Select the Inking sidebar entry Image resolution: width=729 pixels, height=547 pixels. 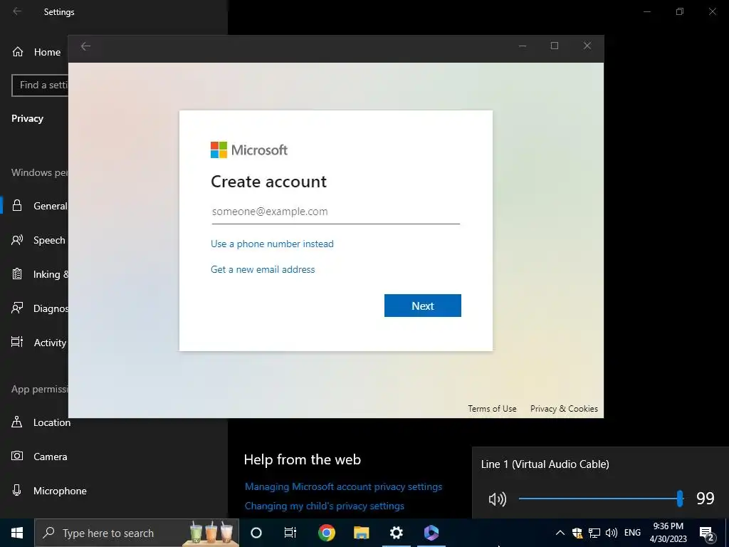tap(38, 274)
